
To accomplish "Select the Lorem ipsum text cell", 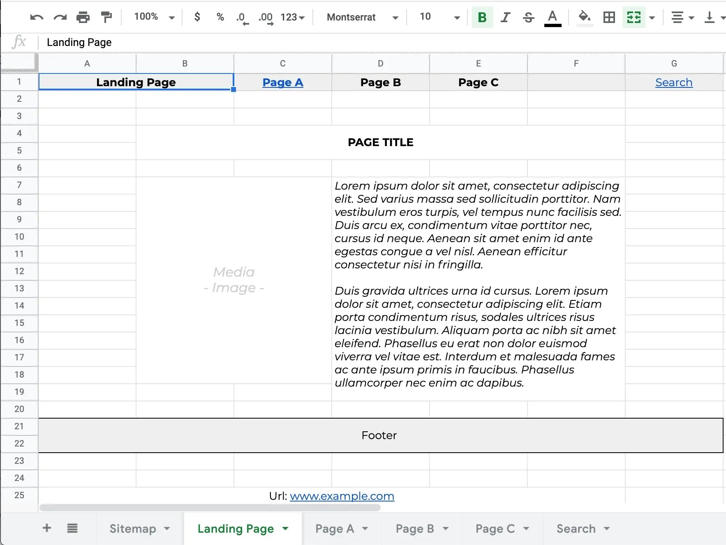I will click(479, 289).
